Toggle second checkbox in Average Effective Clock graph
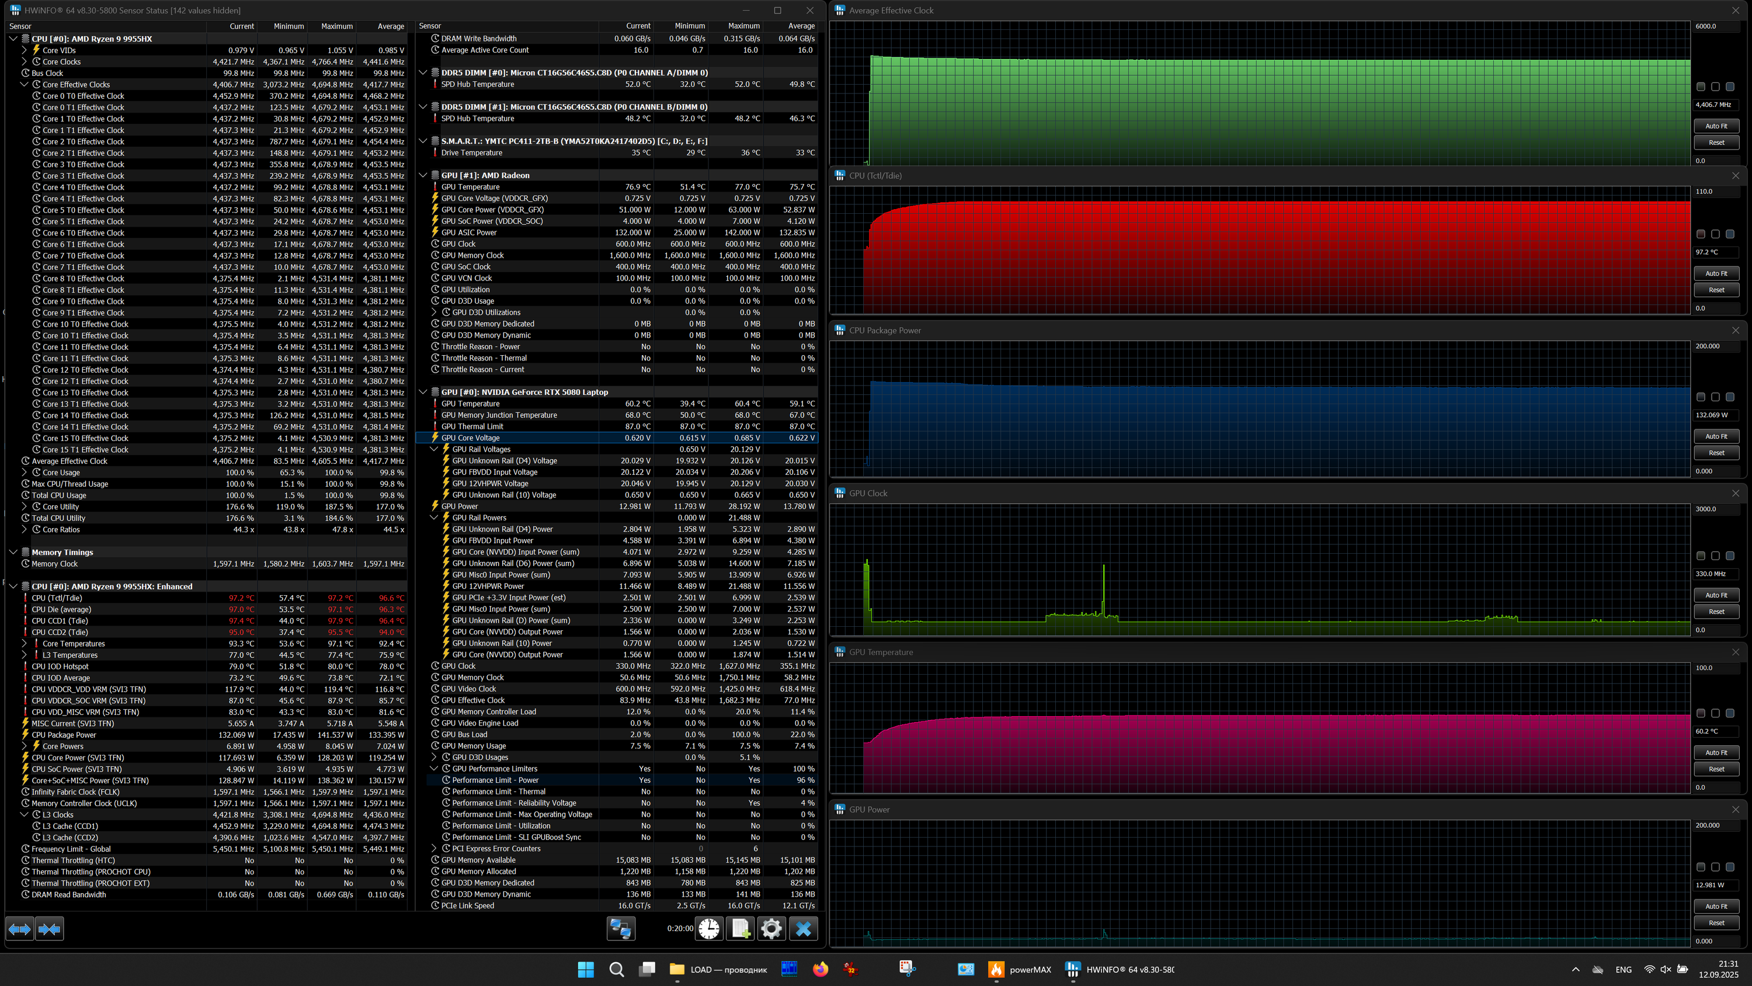Image resolution: width=1752 pixels, height=986 pixels. click(1715, 87)
